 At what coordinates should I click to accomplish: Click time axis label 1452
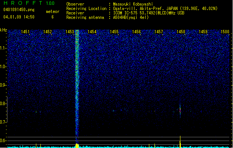click(47, 31)
